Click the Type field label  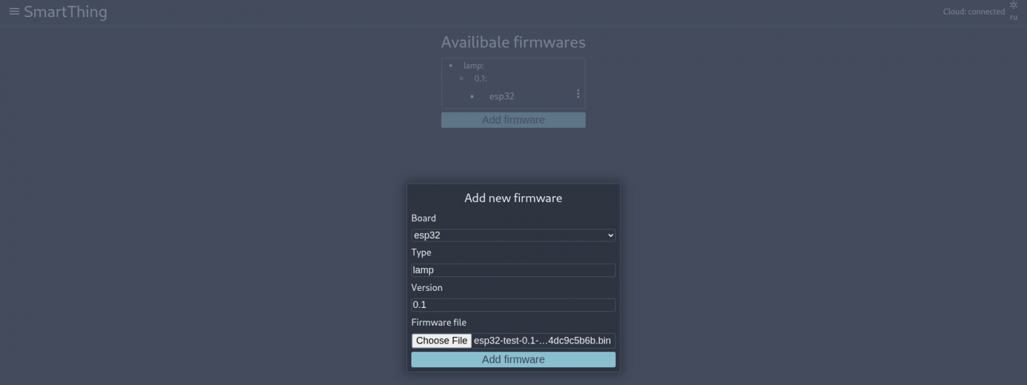(x=421, y=253)
